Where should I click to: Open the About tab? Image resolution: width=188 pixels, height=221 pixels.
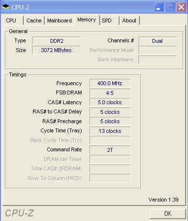tap(129, 20)
